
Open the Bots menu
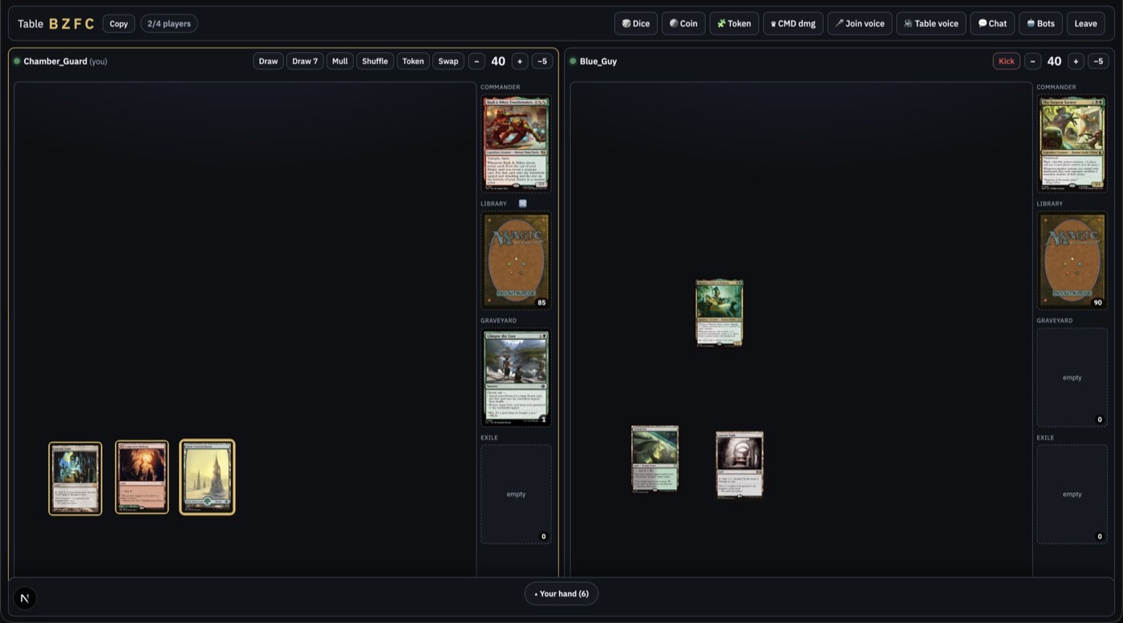pos(1040,23)
